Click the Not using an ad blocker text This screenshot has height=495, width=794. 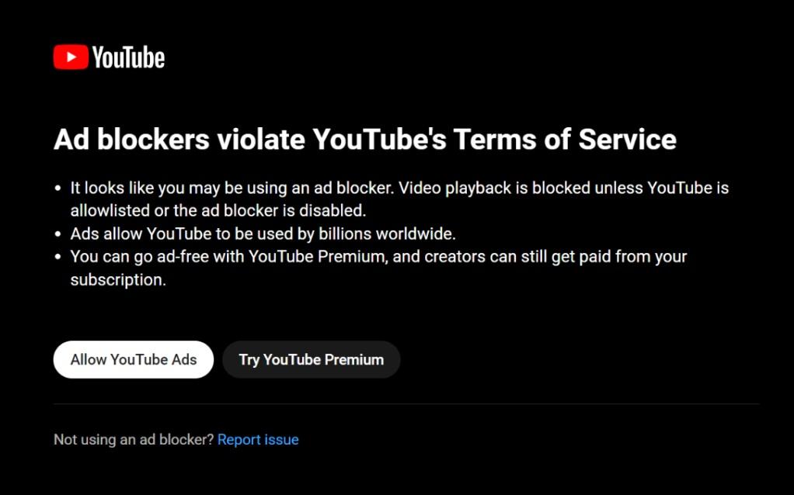[132, 439]
